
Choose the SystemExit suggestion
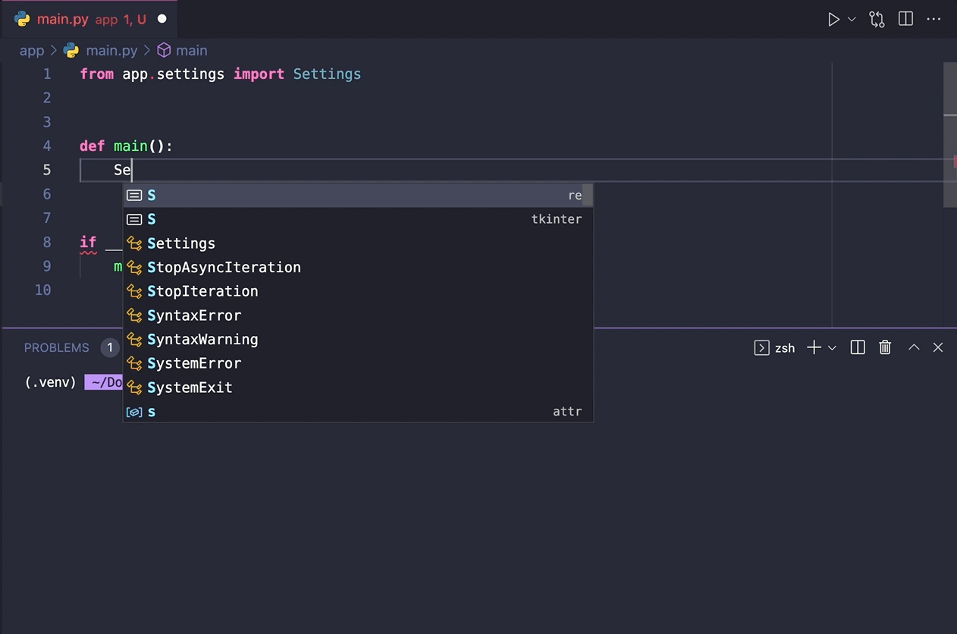(358, 388)
